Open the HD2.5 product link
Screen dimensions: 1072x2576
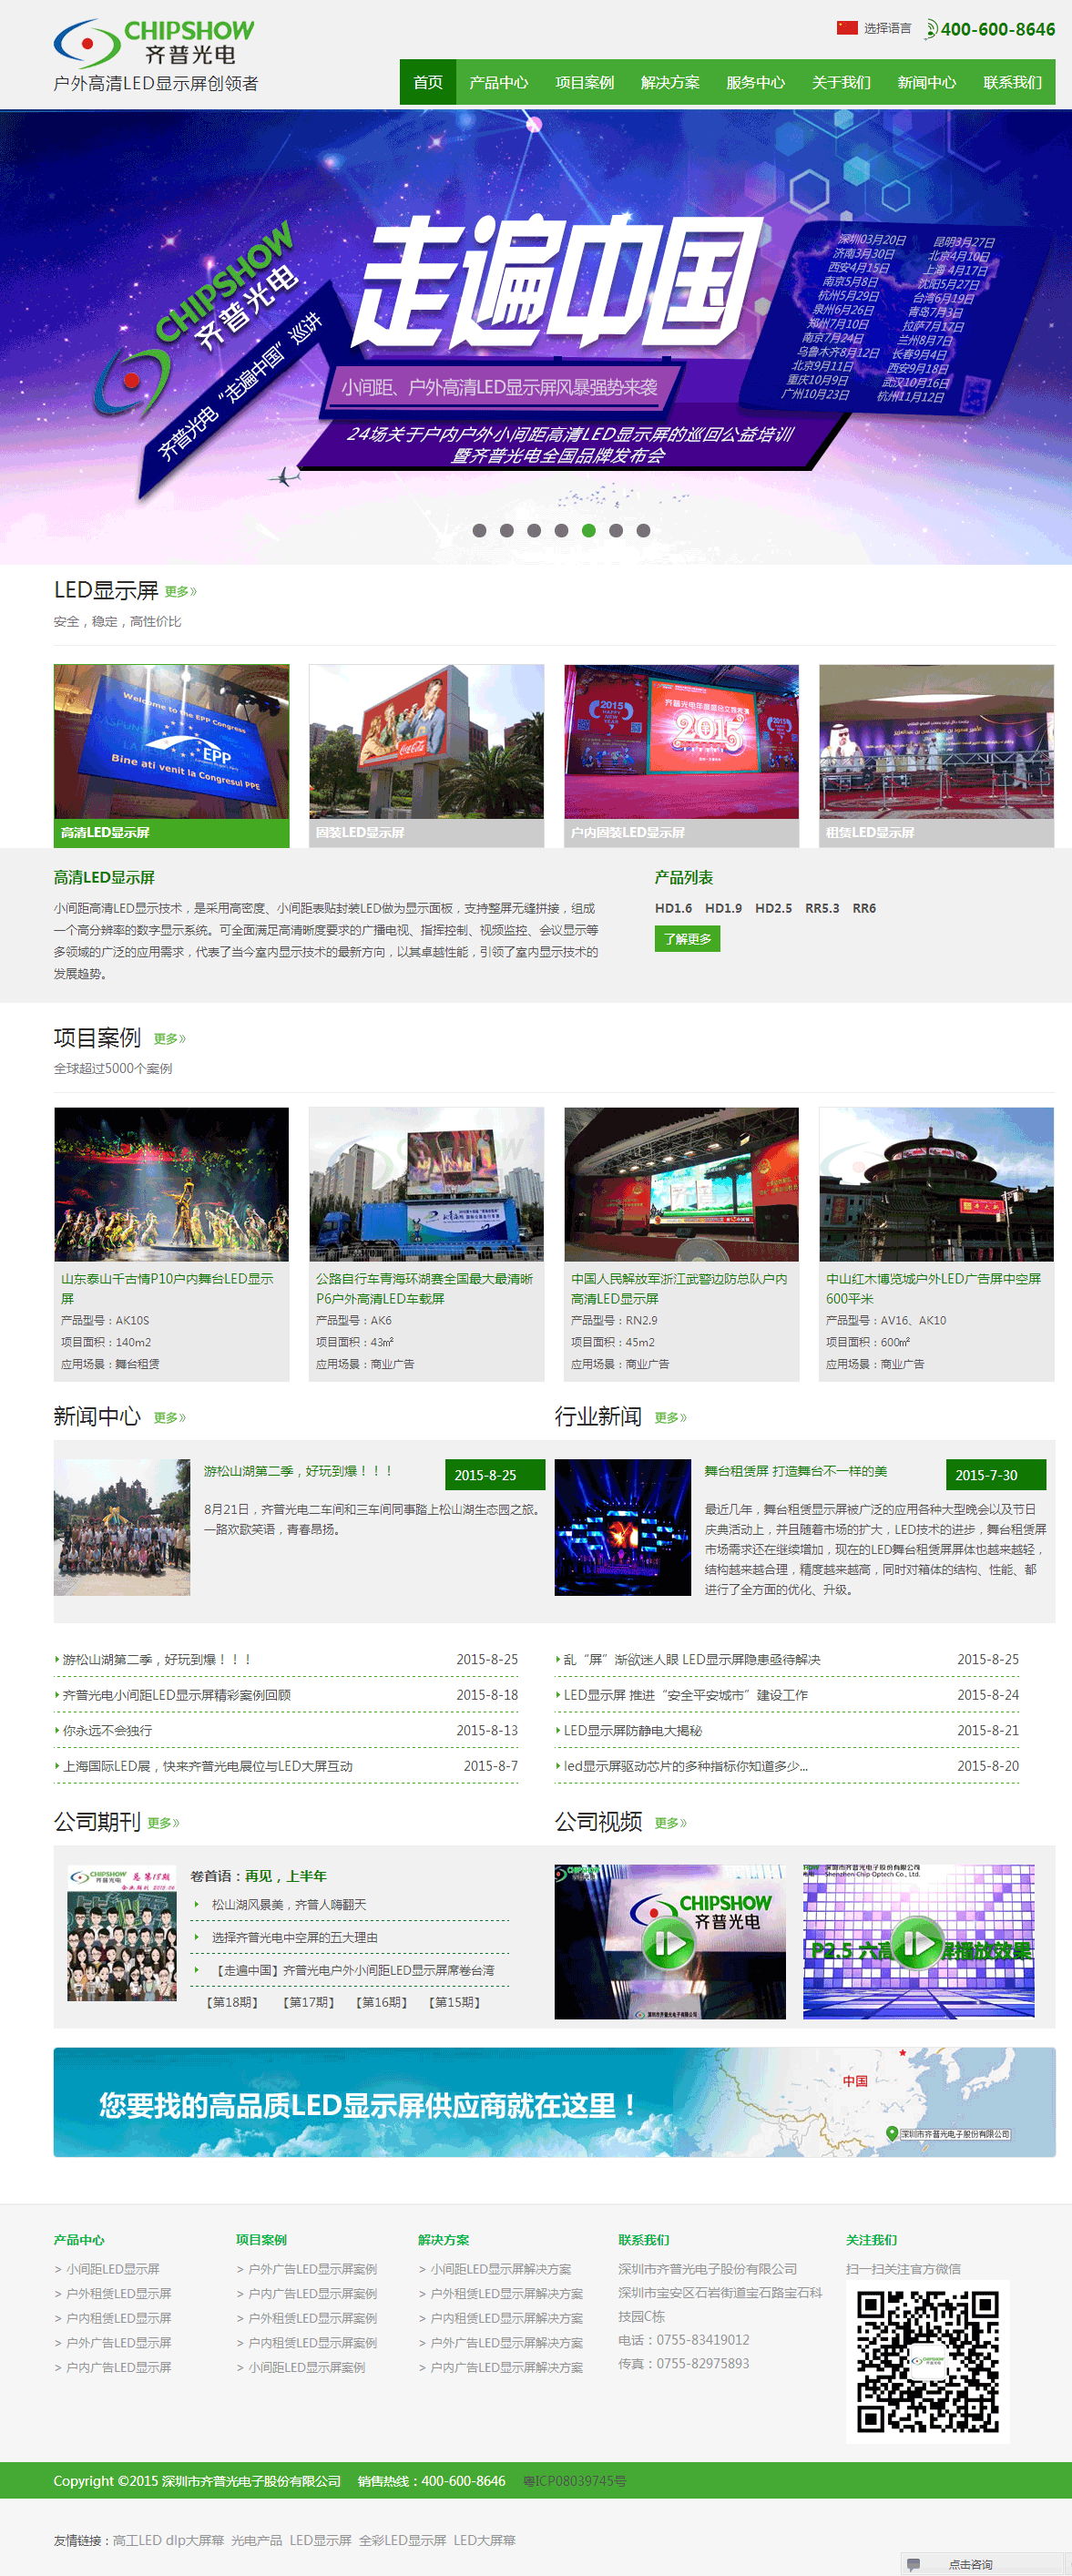(x=773, y=908)
